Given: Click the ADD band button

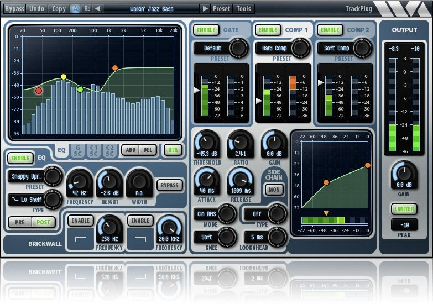Looking at the screenshot, I should click(131, 150).
